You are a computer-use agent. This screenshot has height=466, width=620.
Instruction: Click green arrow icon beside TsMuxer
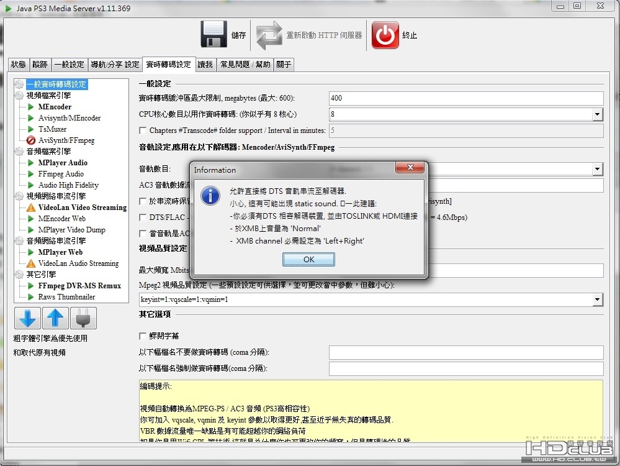31,129
